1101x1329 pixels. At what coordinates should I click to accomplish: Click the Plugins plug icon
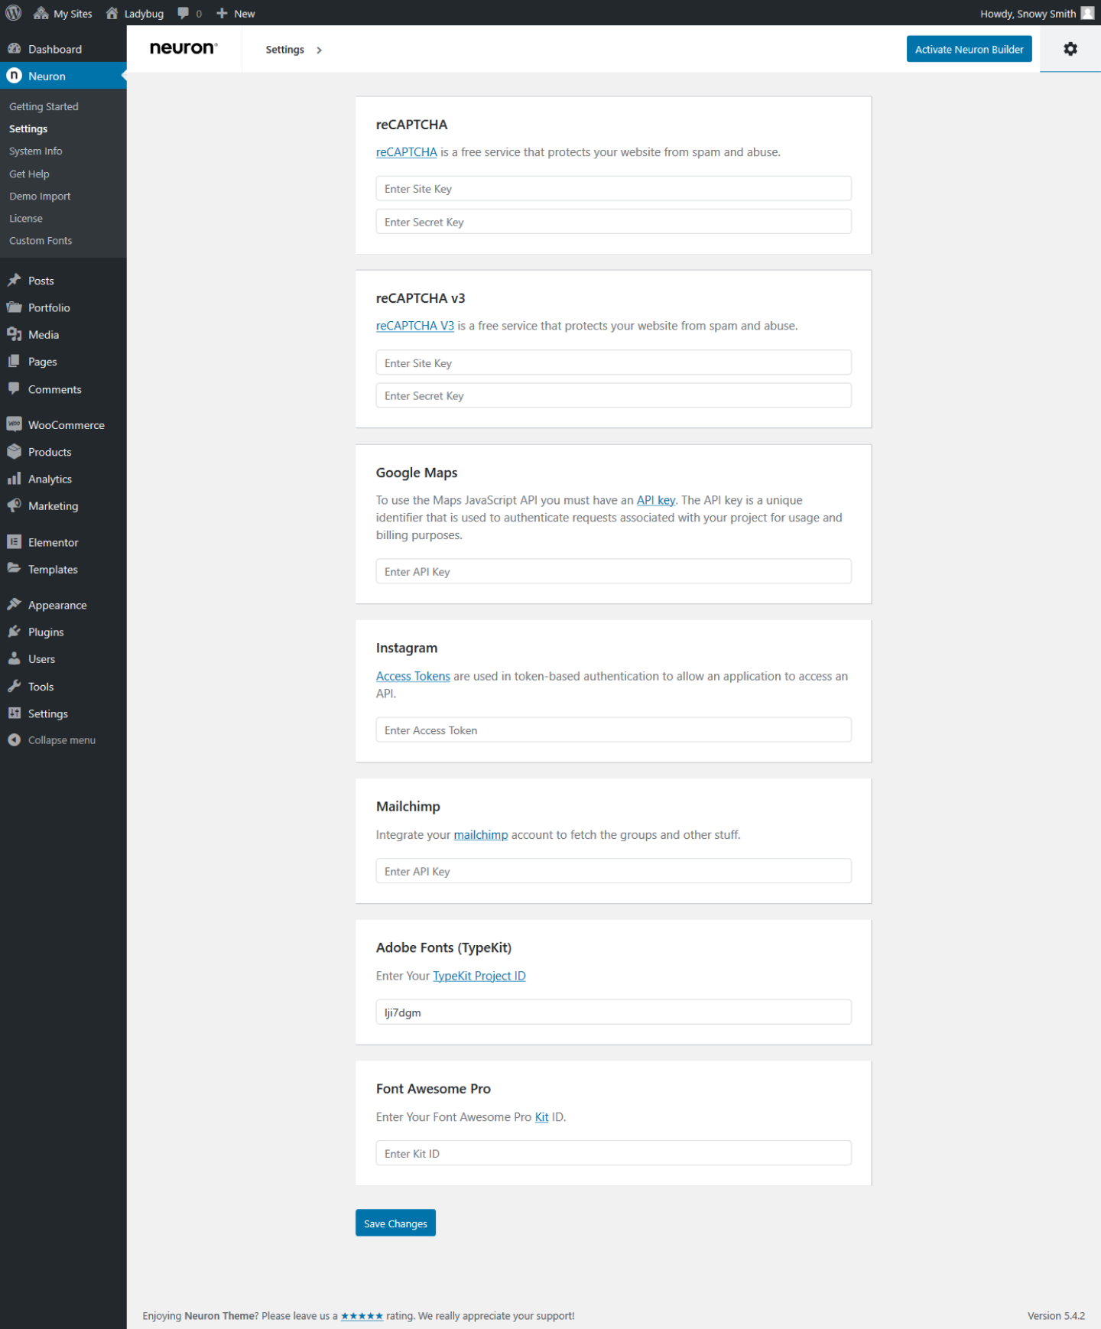[14, 632]
